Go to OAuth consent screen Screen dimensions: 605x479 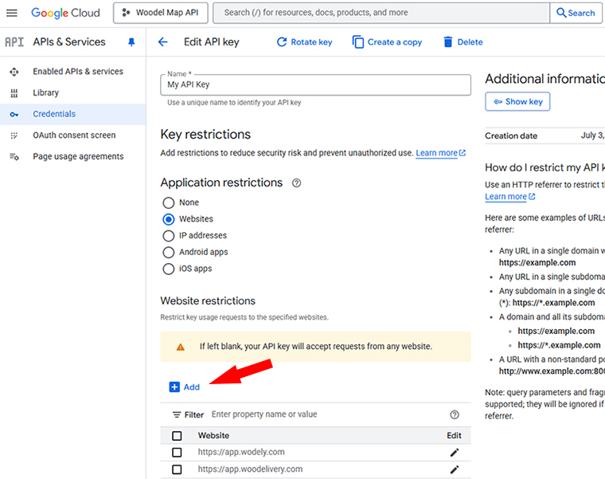click(x=73, y=135)
